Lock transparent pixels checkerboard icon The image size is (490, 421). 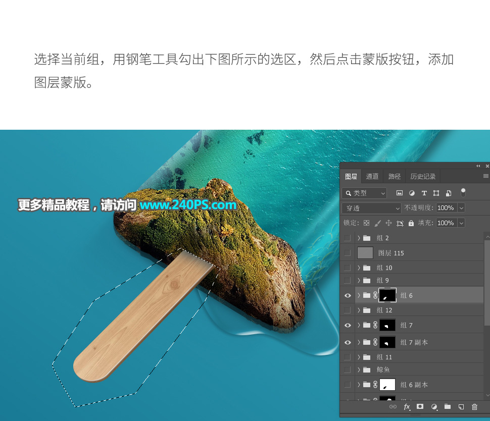367,223
